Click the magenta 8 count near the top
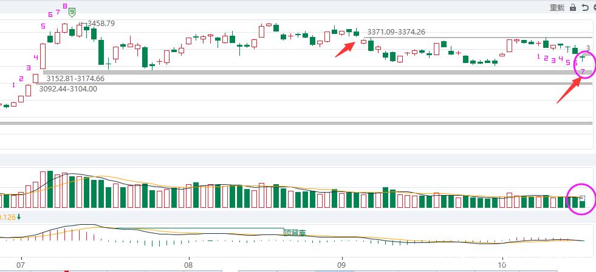This screenshot has height=272, width=596. pos(64,7)
